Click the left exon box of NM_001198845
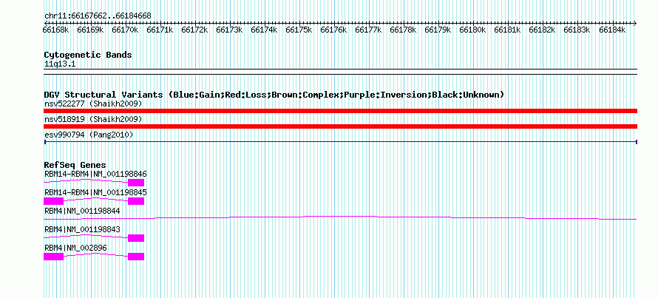The height and width of the screenshot is (298, 658). click(53, 201)
